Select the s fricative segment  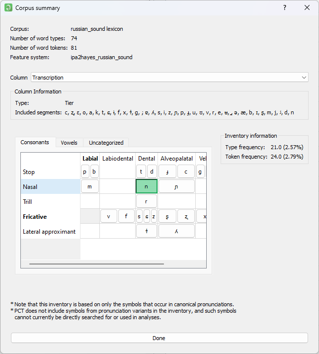click(139, 216)
